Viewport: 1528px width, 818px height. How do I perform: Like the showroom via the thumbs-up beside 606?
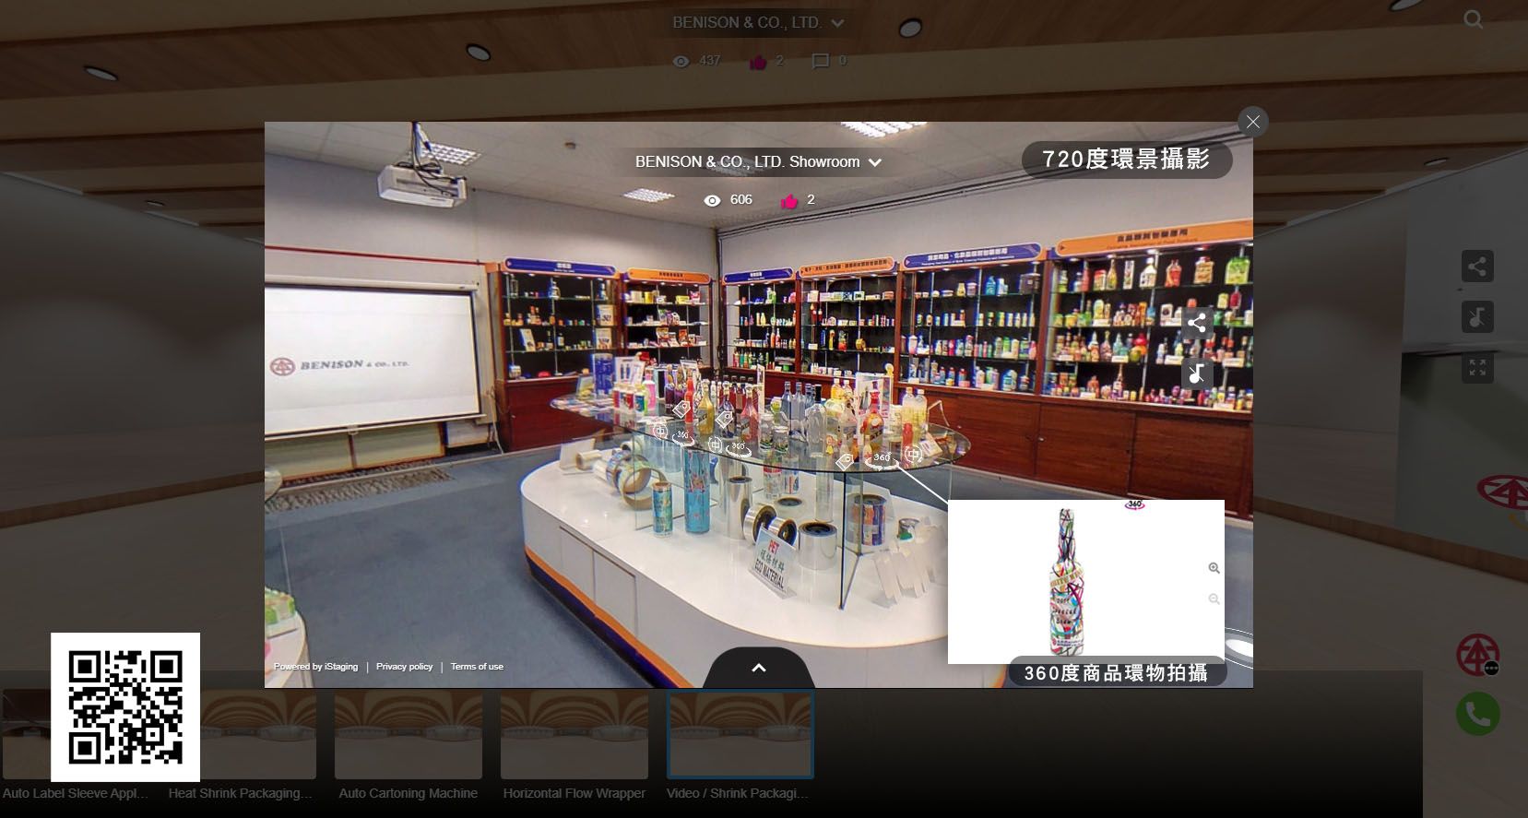point(789,200)
